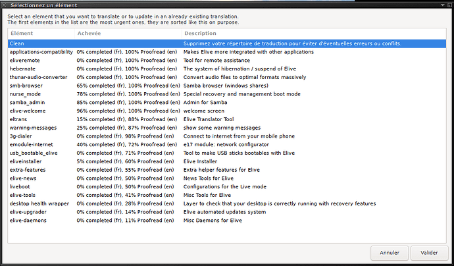Viewport: 454px width, 266px height.
Task: Select the thunar-audio-converter element
Action: click(x=38, y=78)
